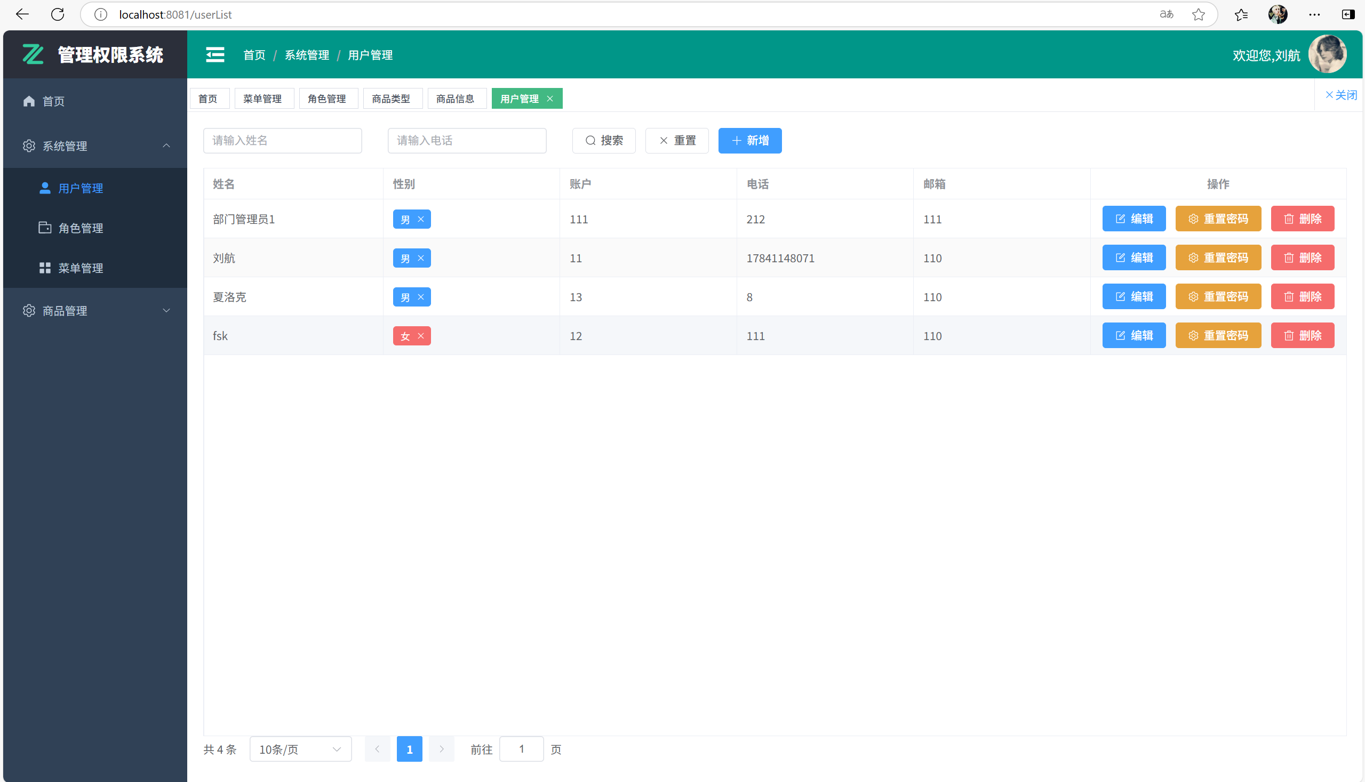Click the 新增 button to add a user

click(749, 140)
